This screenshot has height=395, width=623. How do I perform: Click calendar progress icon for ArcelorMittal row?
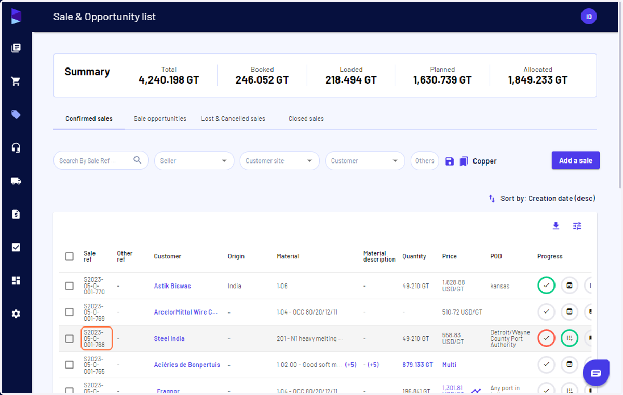coord(570,312)
